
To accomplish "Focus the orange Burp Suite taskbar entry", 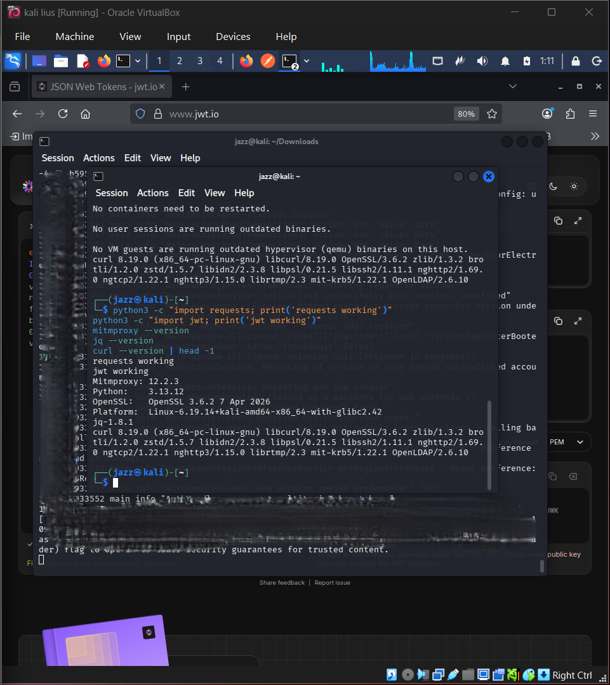I will [268, 61].
